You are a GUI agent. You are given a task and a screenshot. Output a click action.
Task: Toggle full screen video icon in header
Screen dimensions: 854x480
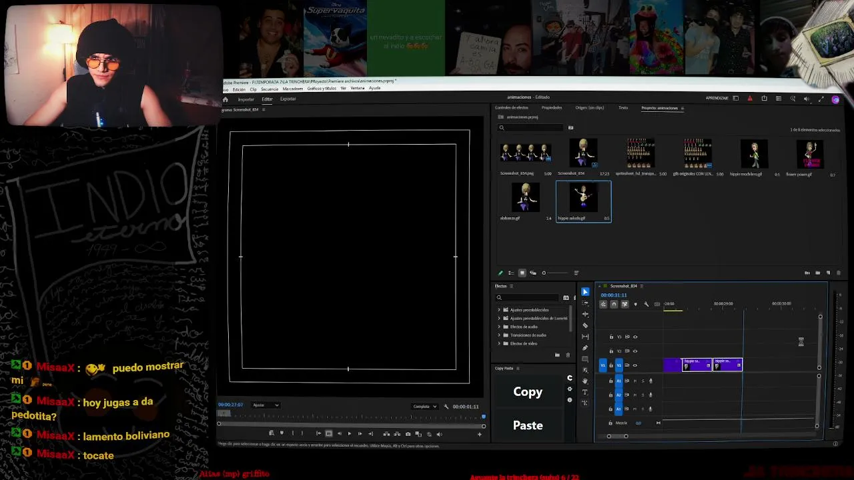click(x=821, y=99)
